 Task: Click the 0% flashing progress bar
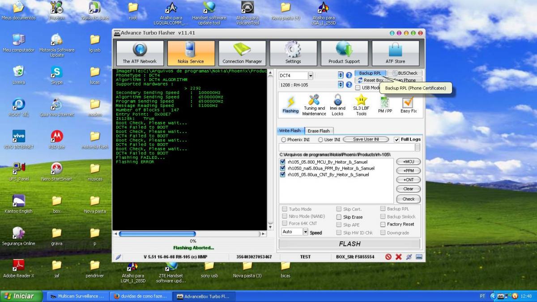click(193, 241)
